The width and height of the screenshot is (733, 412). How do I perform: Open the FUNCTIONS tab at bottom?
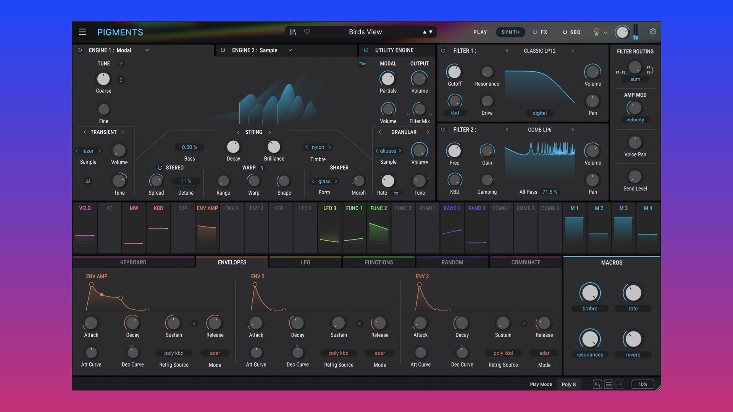(378, 262)
